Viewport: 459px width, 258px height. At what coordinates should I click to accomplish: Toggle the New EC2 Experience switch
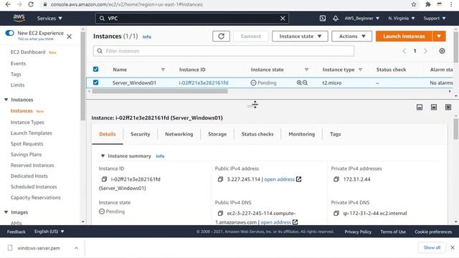[9, 33]
